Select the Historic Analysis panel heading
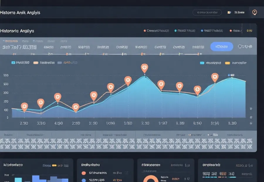The image size is (264, 182). pyautogui.click(x=17, y=31)
